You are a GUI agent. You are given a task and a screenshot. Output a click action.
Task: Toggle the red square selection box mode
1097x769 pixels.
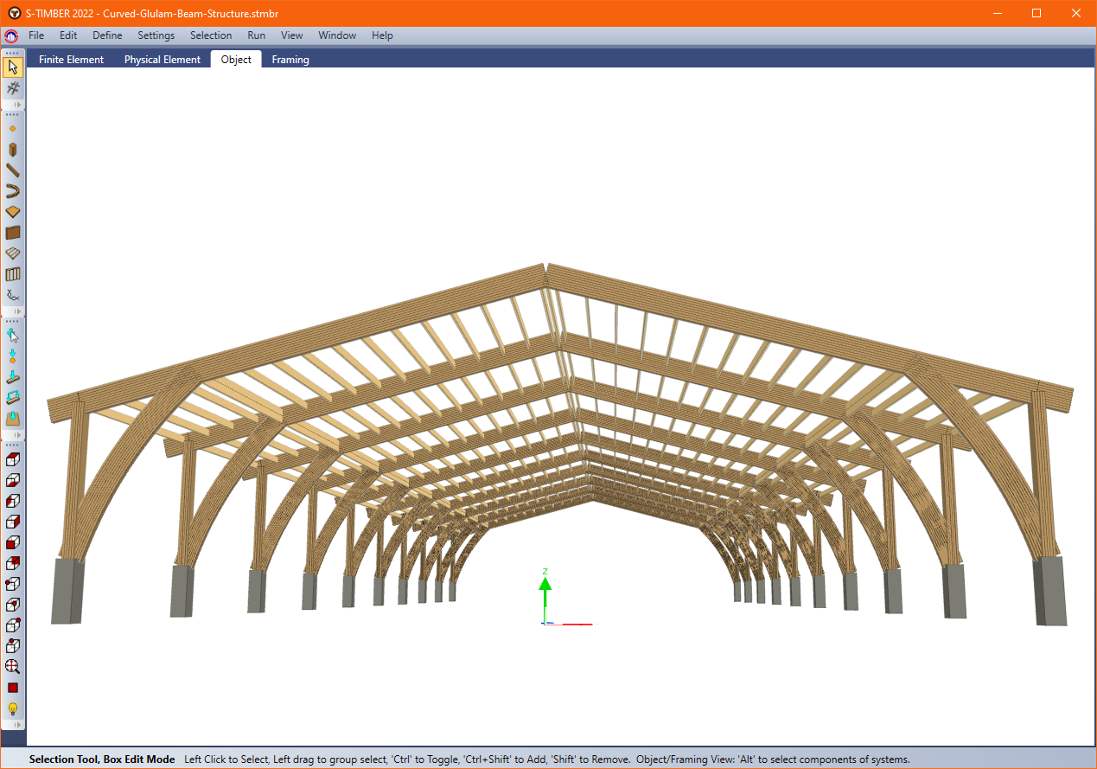pos(13,687)
